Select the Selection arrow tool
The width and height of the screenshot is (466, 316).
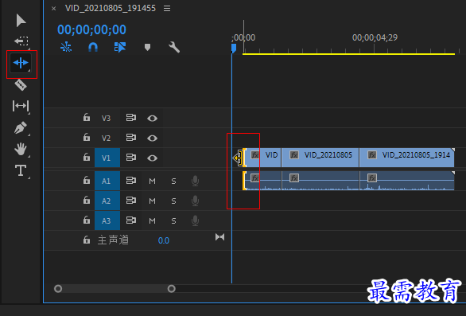tap(21, 20)
